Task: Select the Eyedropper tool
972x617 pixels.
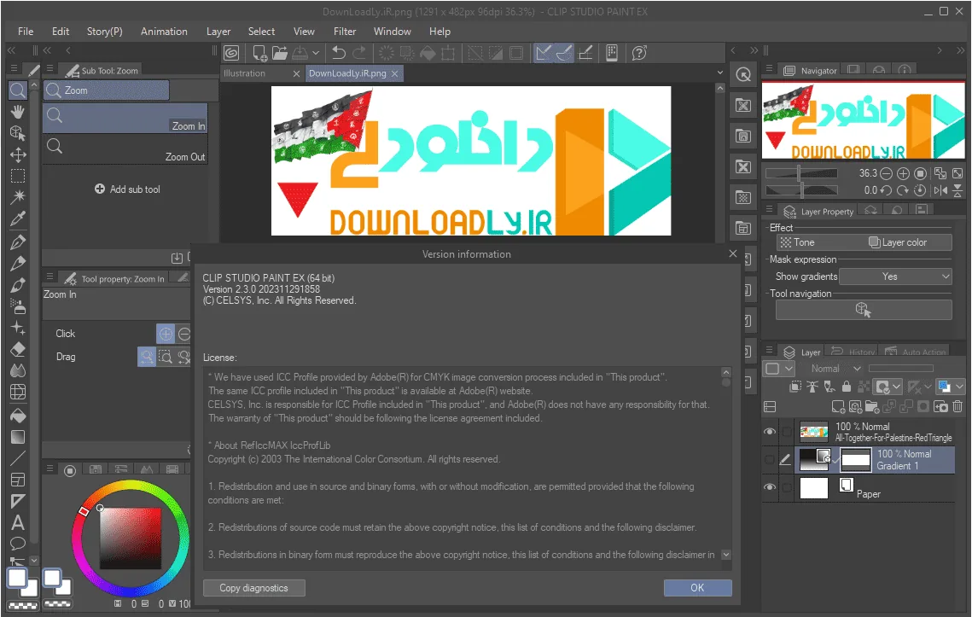Action: tap(18, 218)
